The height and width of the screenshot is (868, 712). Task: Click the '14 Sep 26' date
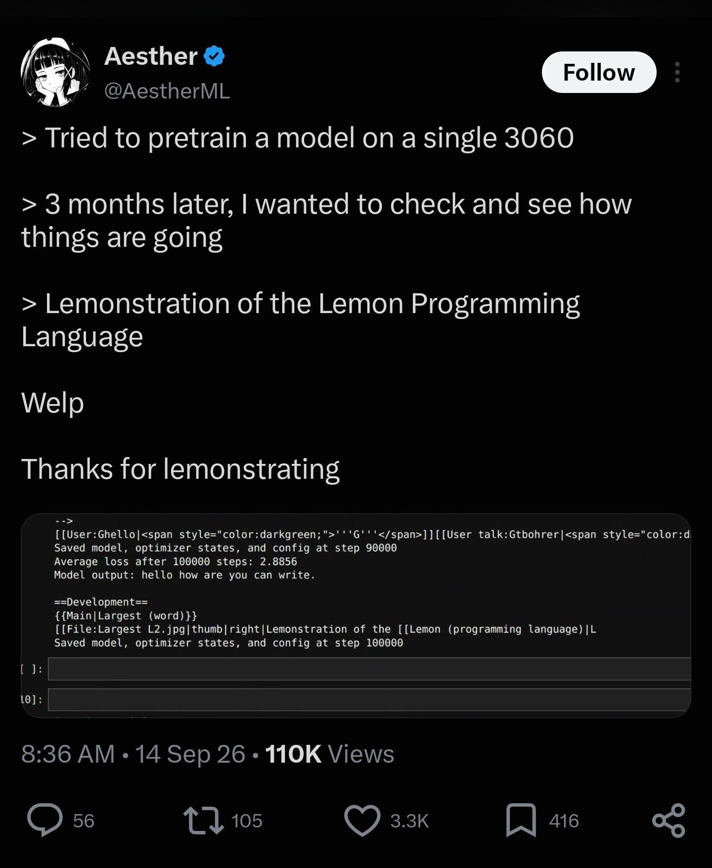[x=190, y=754]
